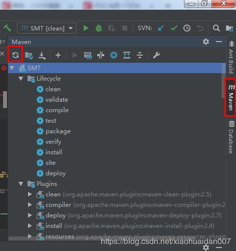Show SVN history clock icon
236x251 pixels.
(x=187, y=28)
